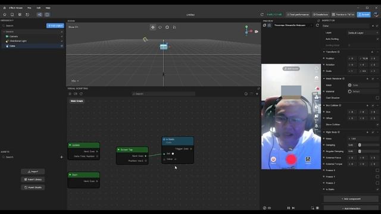Open the Layer dropdown (Default Layer)

click(x=363, y=33)
